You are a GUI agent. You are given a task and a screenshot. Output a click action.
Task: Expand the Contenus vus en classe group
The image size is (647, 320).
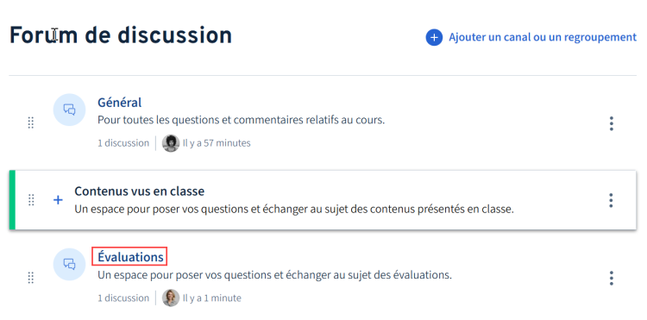tap(58, 200)
